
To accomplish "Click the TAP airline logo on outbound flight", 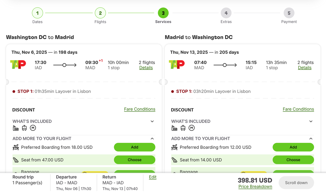I will click(18, 65).
